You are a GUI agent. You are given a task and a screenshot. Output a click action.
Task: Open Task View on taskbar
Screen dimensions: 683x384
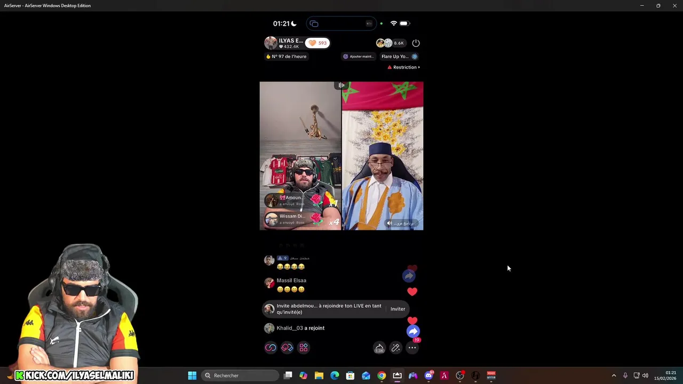(288, 375)
